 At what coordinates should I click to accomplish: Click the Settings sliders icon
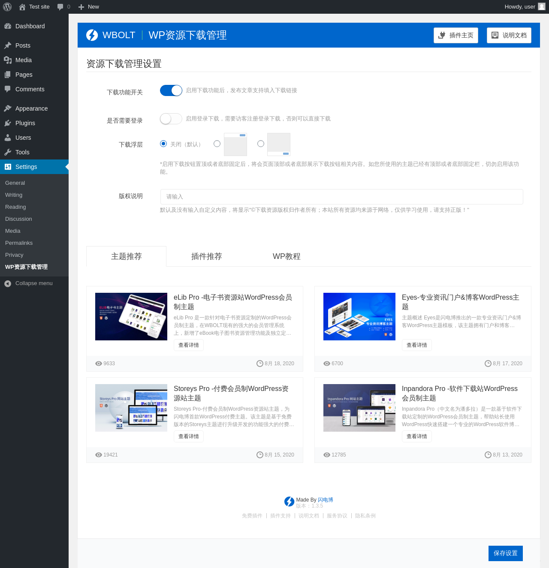click(x=8, y=167)
